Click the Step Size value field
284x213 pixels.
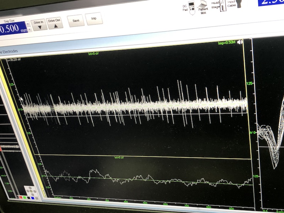(x=13, y=29)
